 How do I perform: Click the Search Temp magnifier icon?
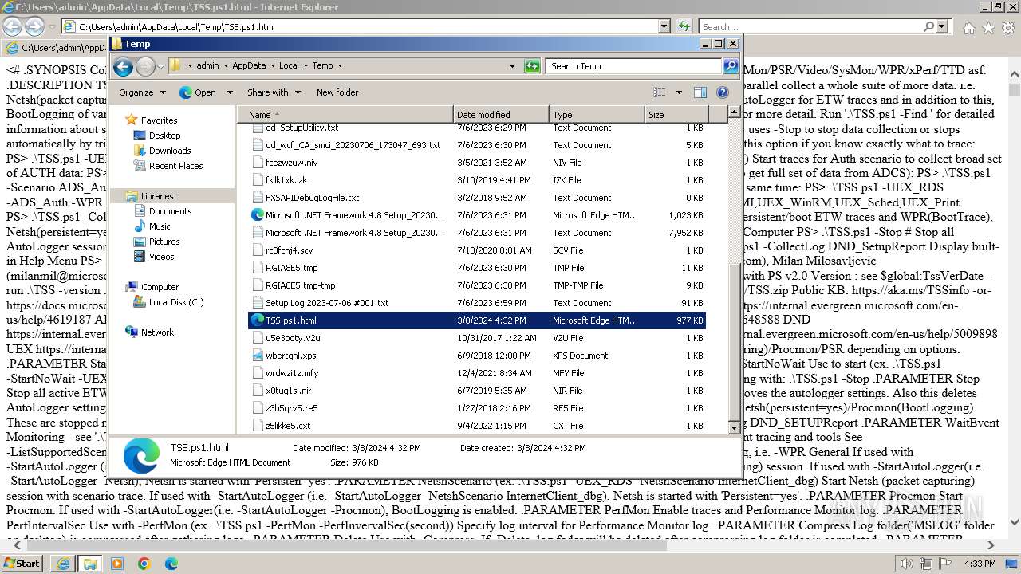(731, 66)
